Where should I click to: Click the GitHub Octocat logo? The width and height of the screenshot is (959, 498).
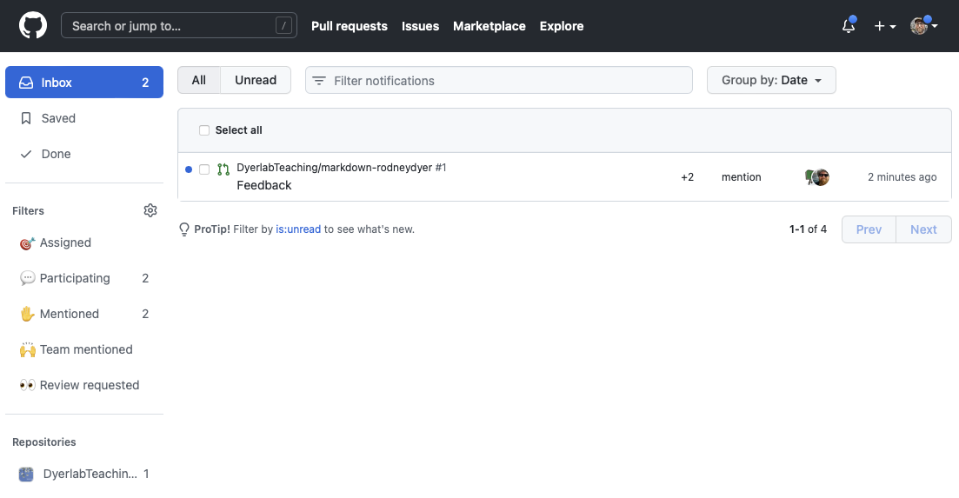pyautogui.click(x=32, y=26)
